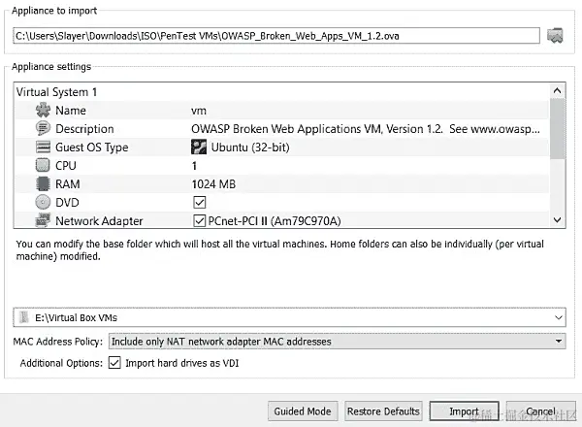
Task: Click the Ubuntu OS logo icon
Action: pos(199,148)
